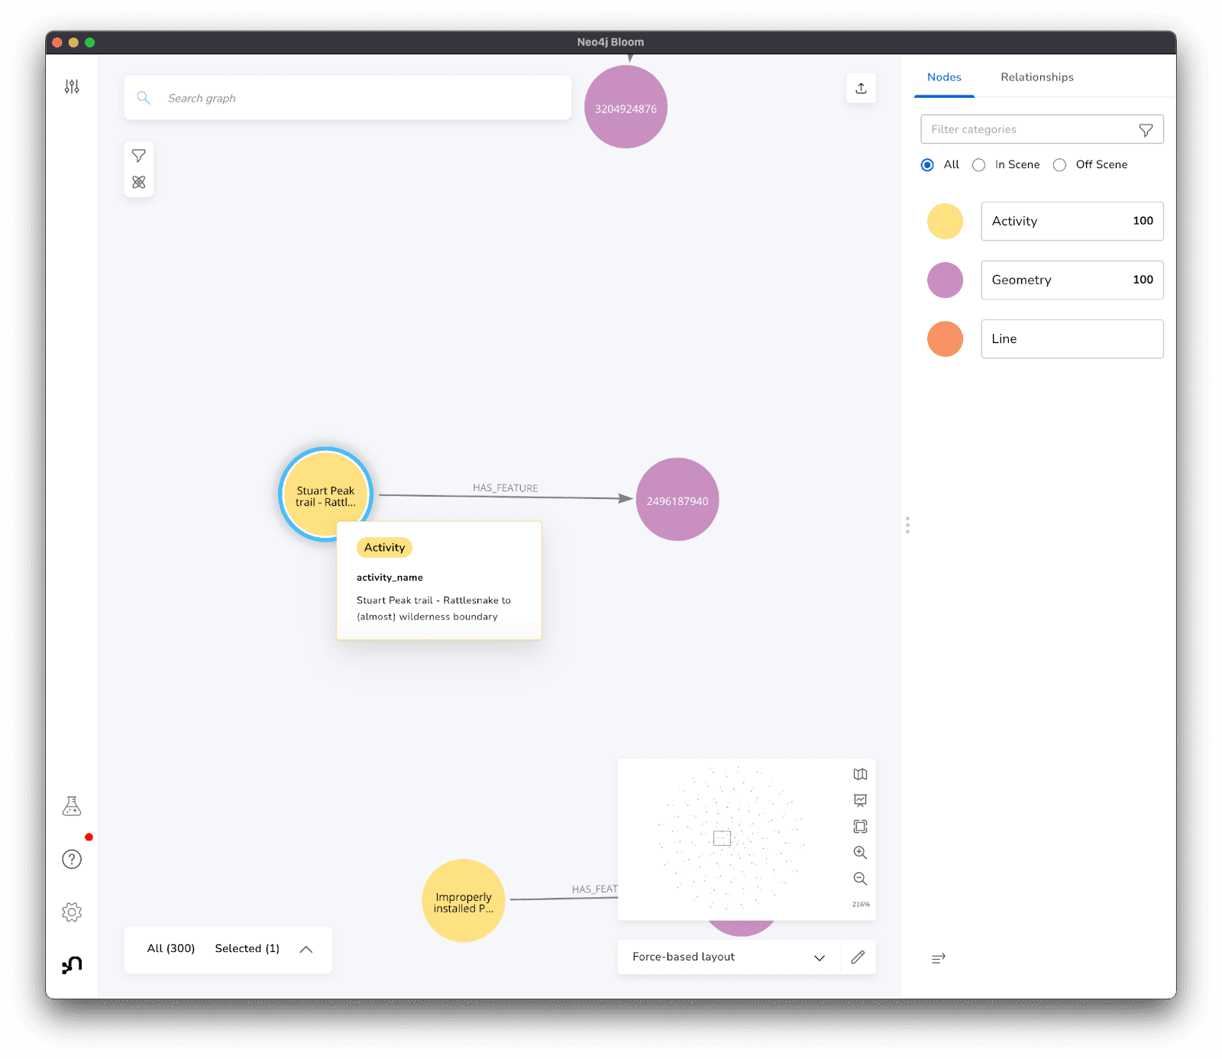1222x1059 pixels.
Task: Open the perspective settings panel
Action: (71, 87)
